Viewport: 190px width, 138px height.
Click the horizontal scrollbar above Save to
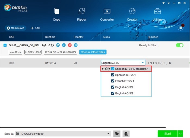pyautogui.click(x=83, y=127)
